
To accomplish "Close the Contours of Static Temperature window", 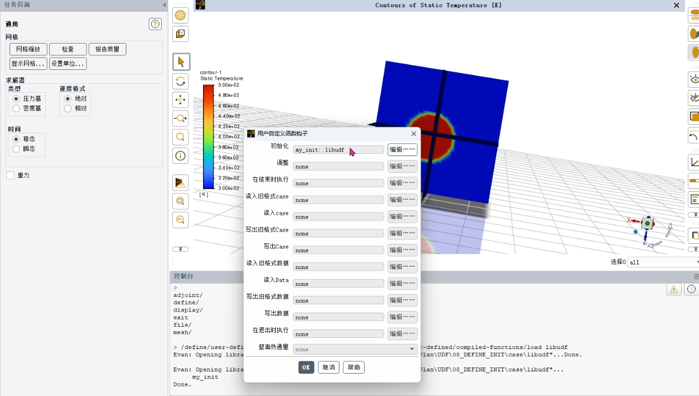I will click(x=676, y=5).
